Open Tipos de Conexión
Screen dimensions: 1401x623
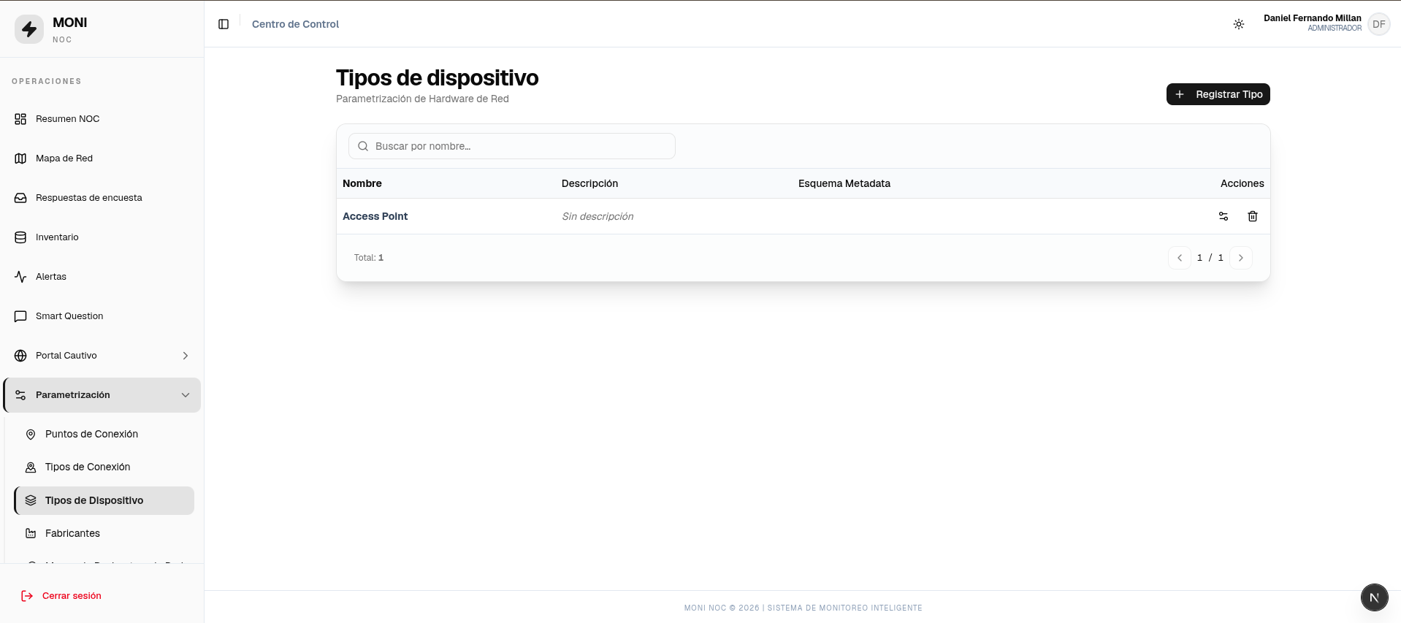[x=104, y=467]
